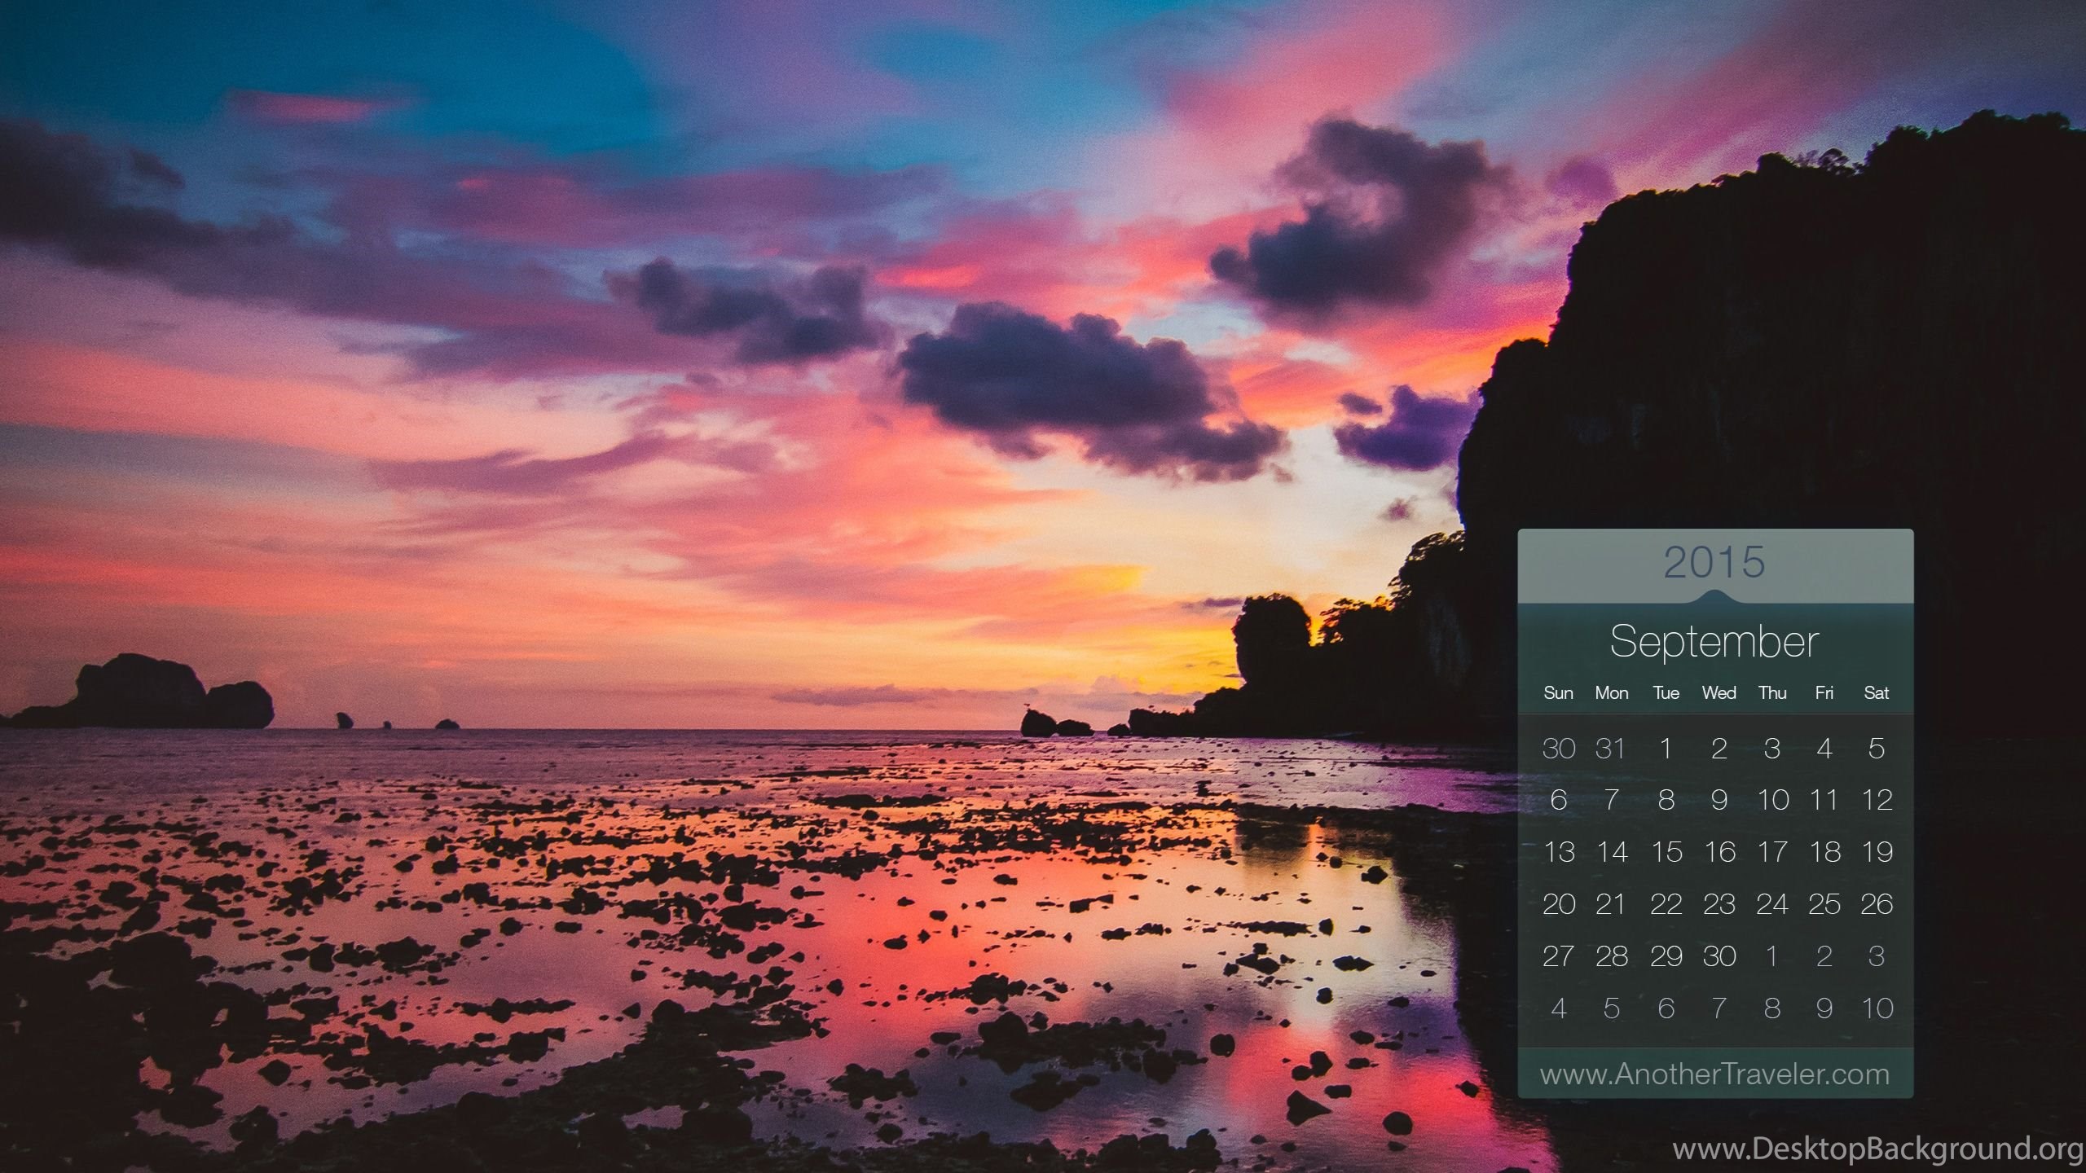Open the www.AnotherTraveler.com link

tap(1714, 1074)
